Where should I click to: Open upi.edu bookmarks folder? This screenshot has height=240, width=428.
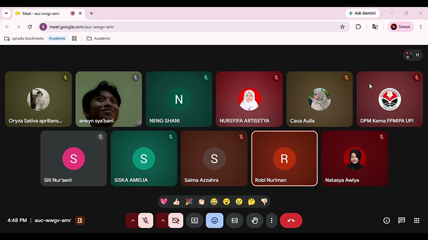[x=24, y=38]
